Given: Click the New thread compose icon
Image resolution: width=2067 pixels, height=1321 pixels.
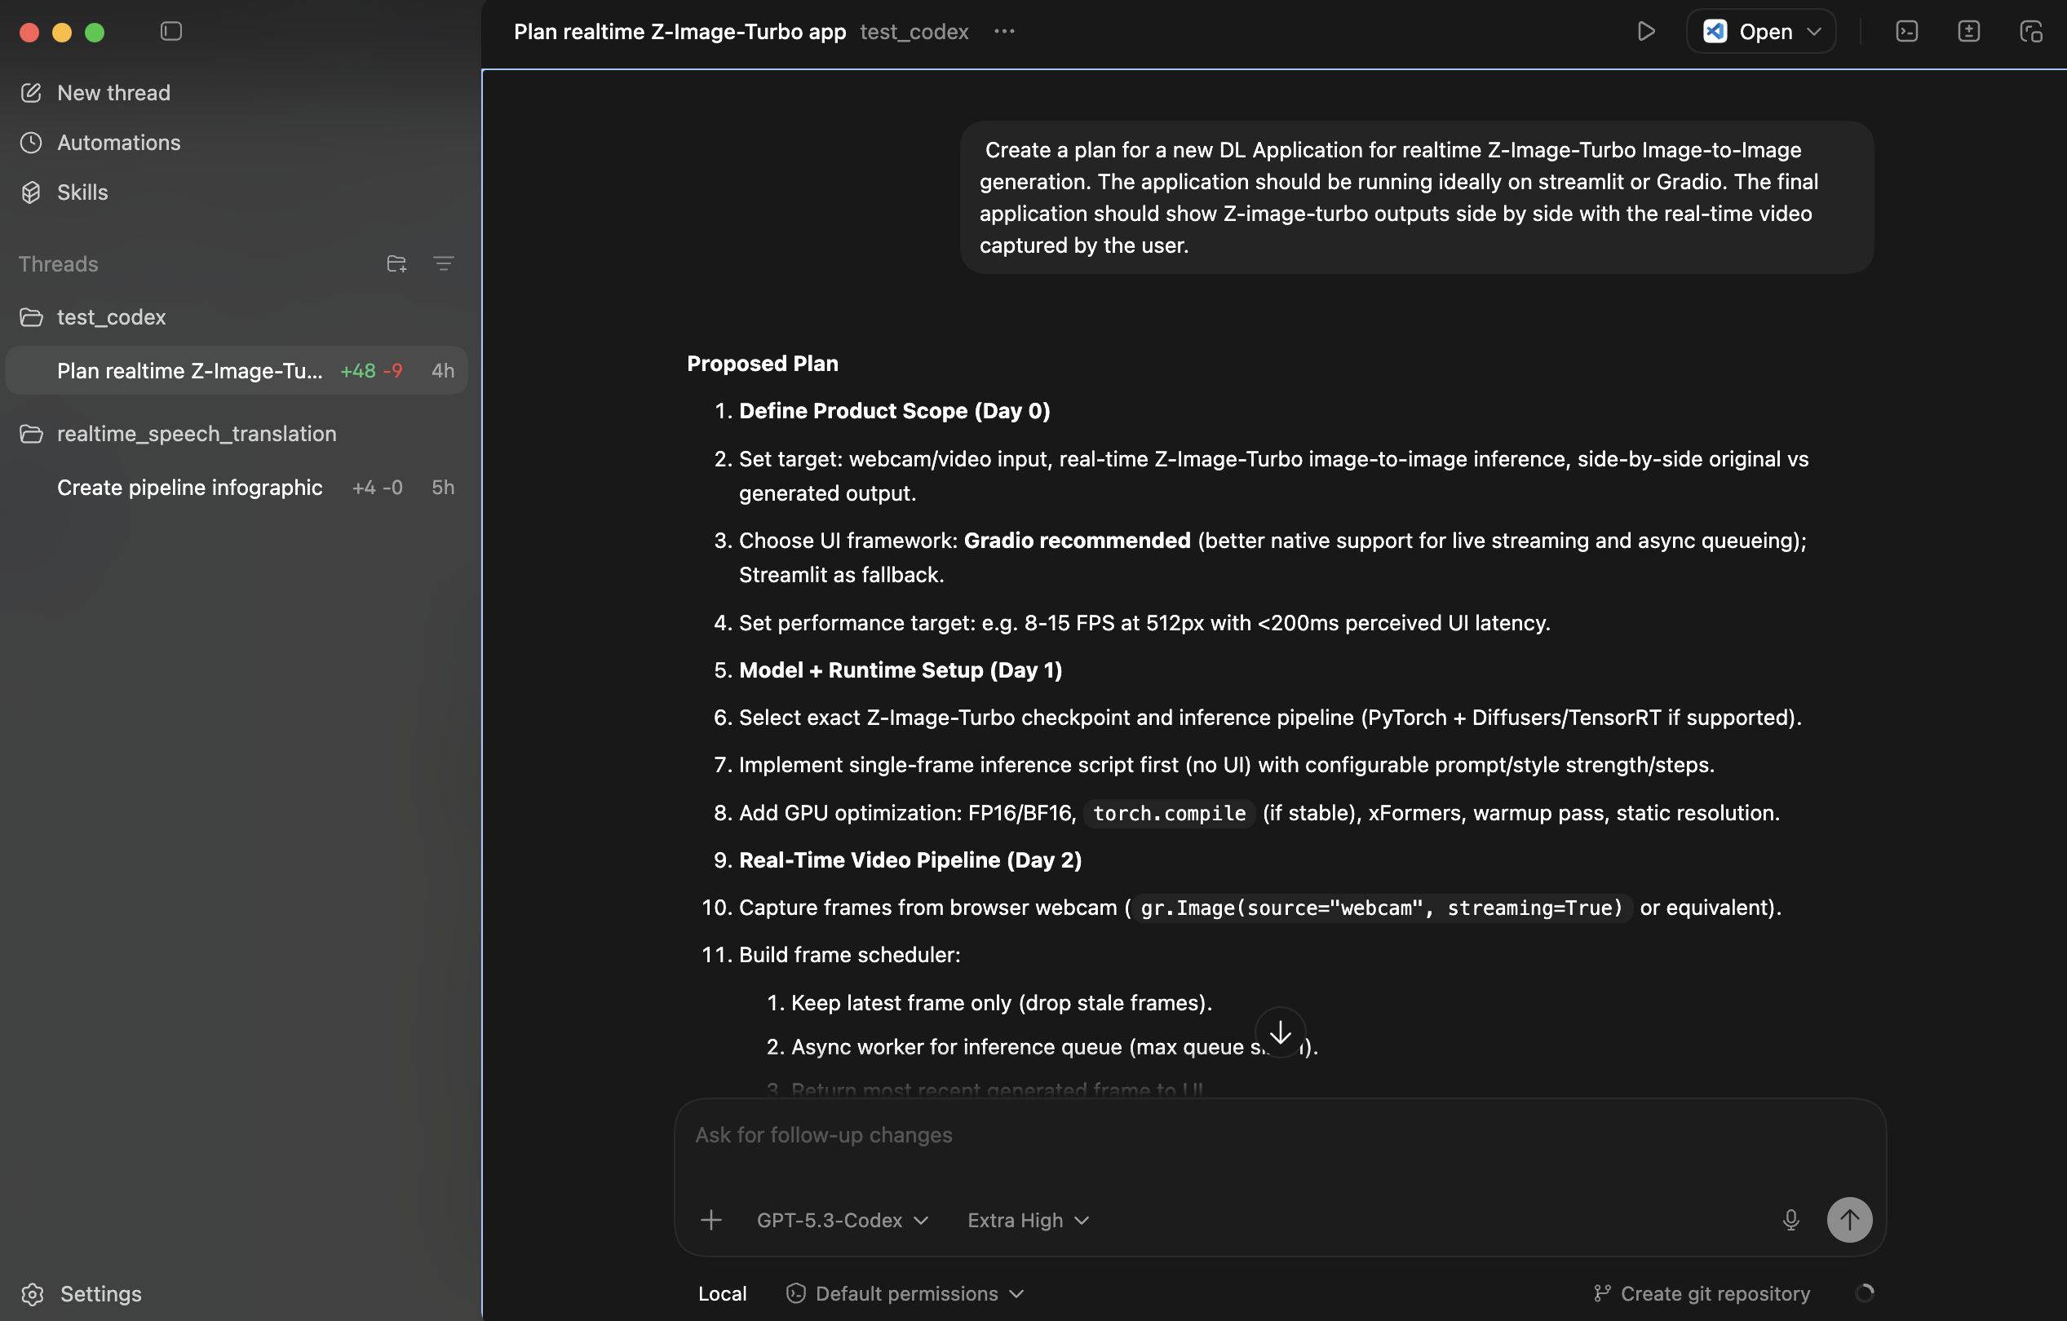Looking at the screenshot, I should [31, 93].
